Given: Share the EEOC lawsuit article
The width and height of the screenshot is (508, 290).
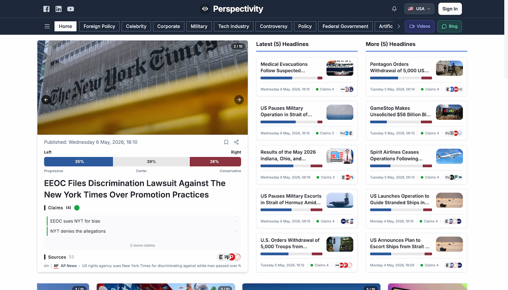Looking at the screenshot, I should 237,142.
